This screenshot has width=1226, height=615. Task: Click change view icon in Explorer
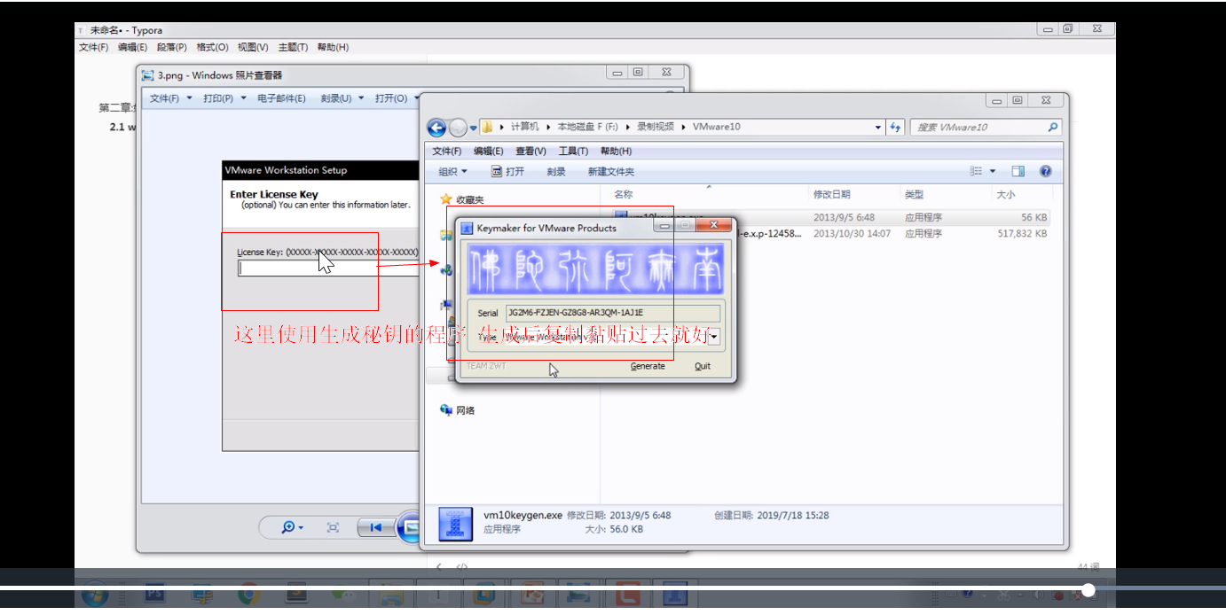pos(976,171)
